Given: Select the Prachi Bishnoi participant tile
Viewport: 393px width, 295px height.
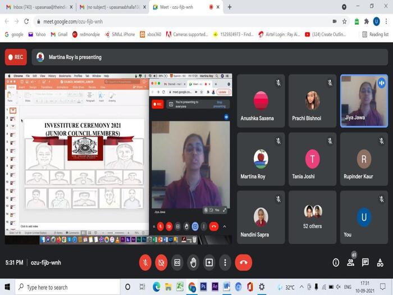Looking at the screenshot, I should (x=312, y=101).
